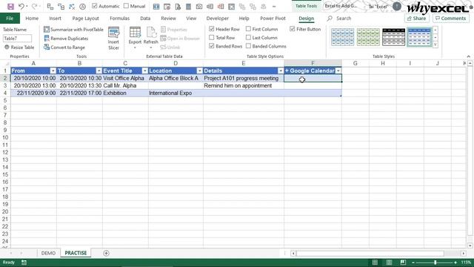
Task: Click the Undo arrow icon
Action: pos(21,7)
